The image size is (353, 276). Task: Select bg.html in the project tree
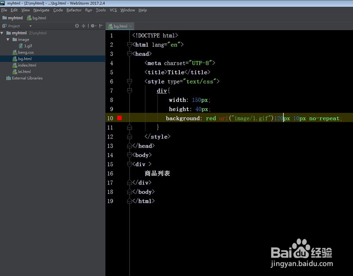(25, 59)
